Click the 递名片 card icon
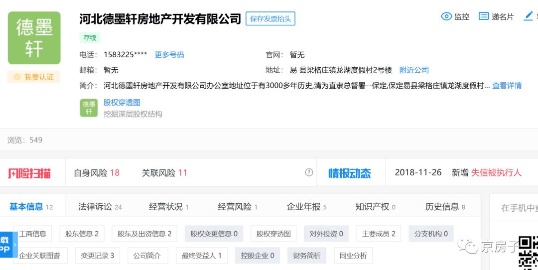The height and width of the screenshot is (270, 538). 483,16
